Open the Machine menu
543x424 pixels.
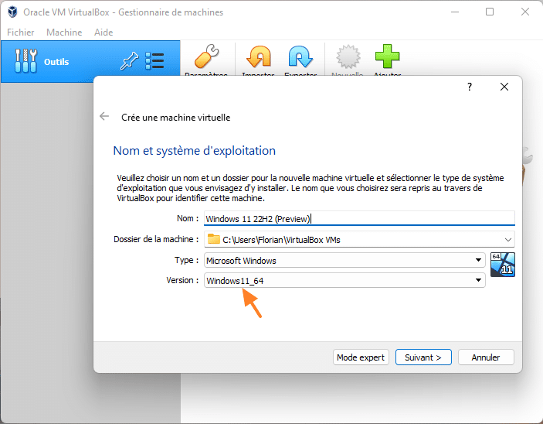click(x=64, y=32)
